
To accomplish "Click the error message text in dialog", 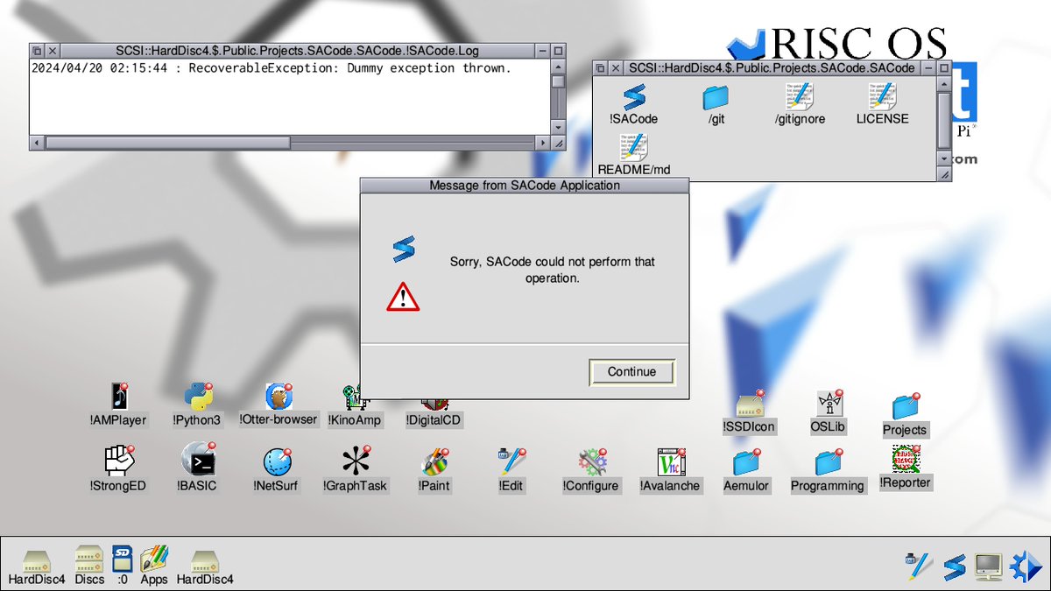I will coord(553,270).
